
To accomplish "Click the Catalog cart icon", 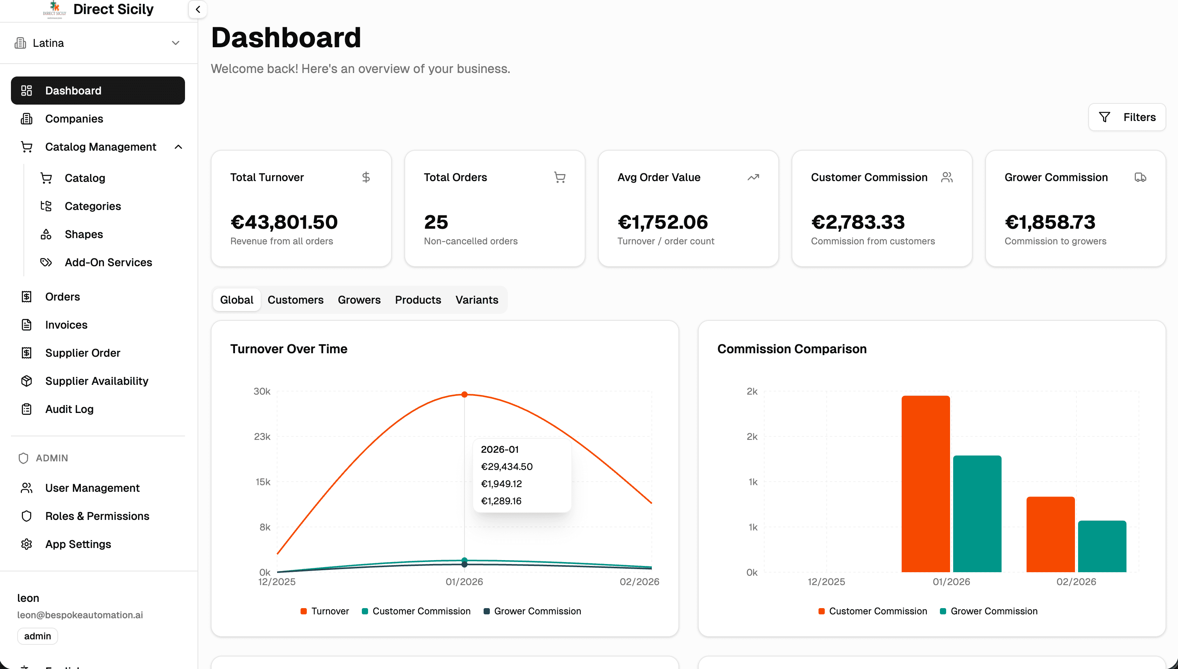I will coord(46,178).
